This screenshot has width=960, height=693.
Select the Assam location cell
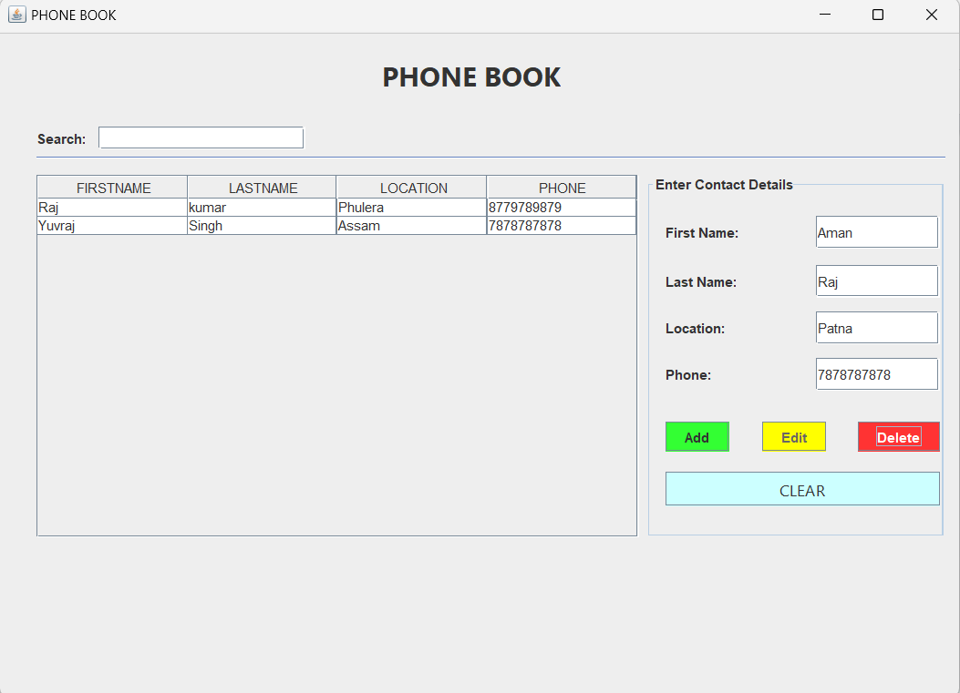[412, 226]
